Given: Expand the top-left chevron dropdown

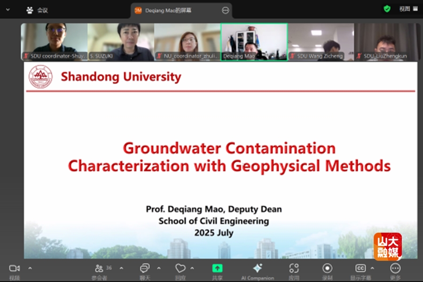Looking at the screenshot, I should (8, 10).
